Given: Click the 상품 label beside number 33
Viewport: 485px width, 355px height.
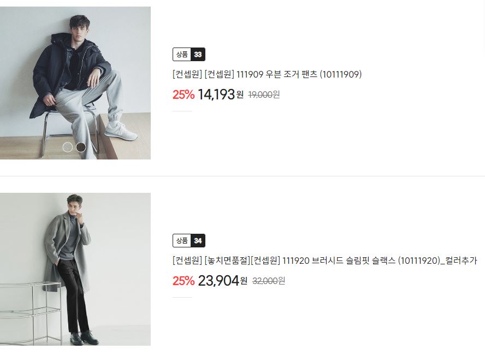Looking at the screenshot, I should pos(182,55).
